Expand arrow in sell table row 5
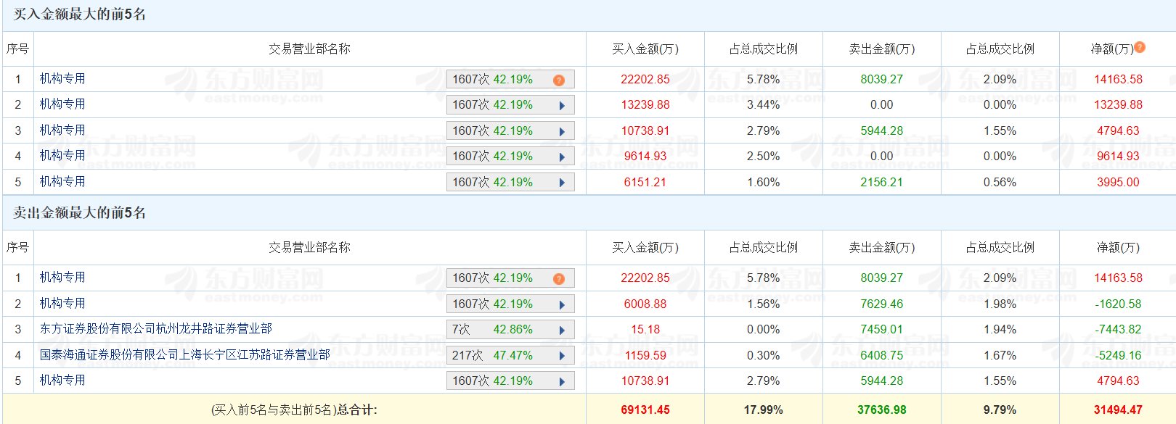This screenshot has height=424, width=1176. click(x=562, y=381)
